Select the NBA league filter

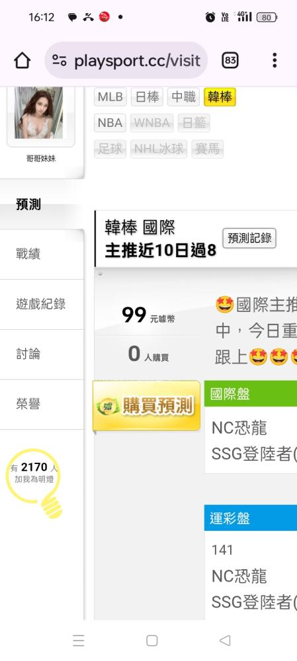tap(110, 123)
